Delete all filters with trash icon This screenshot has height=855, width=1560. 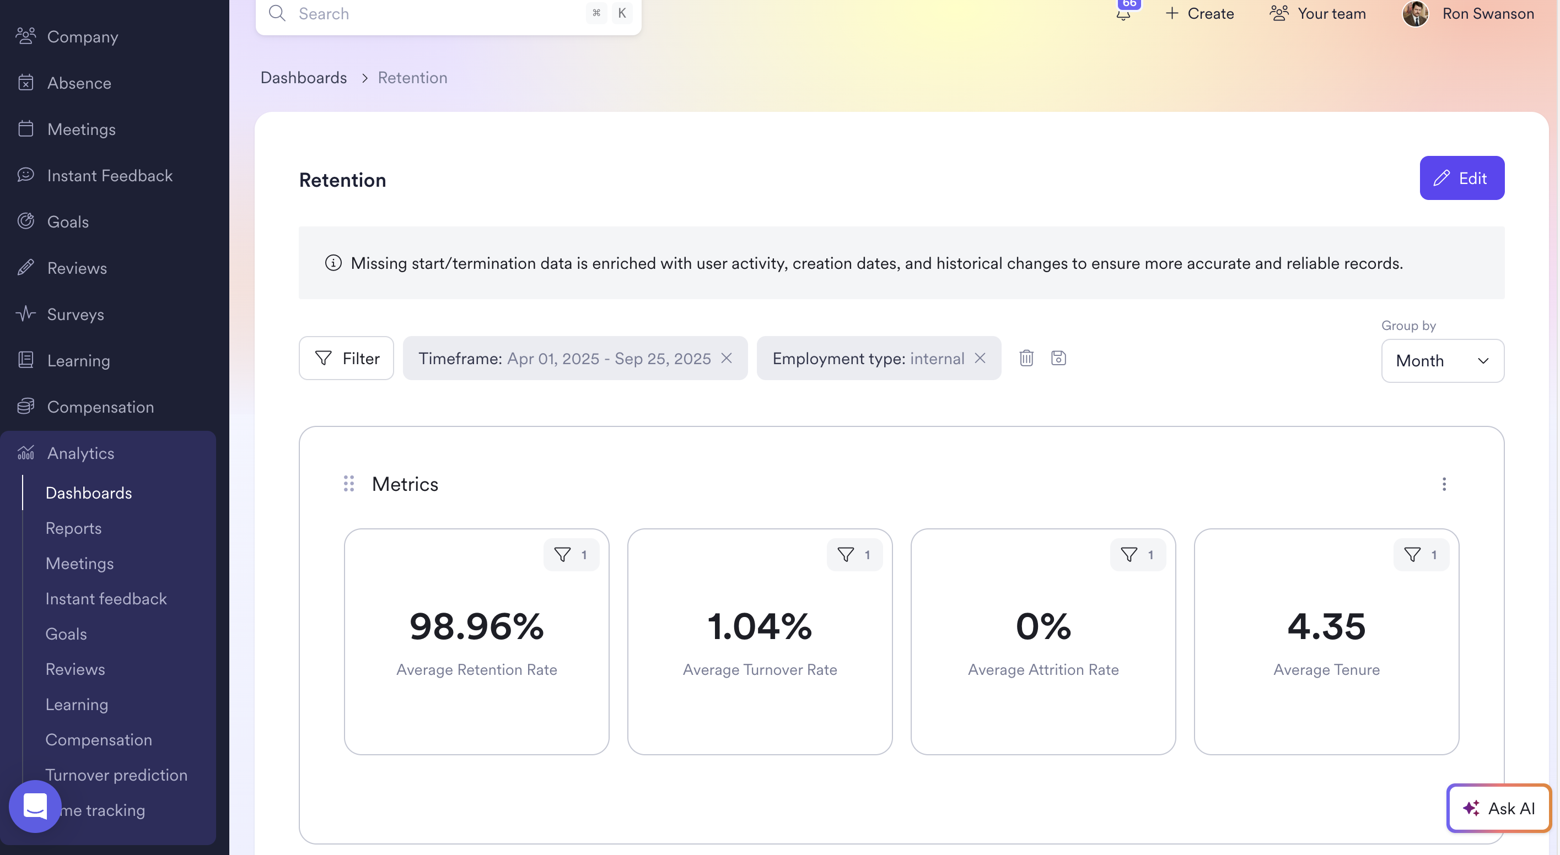point(1026,358)
